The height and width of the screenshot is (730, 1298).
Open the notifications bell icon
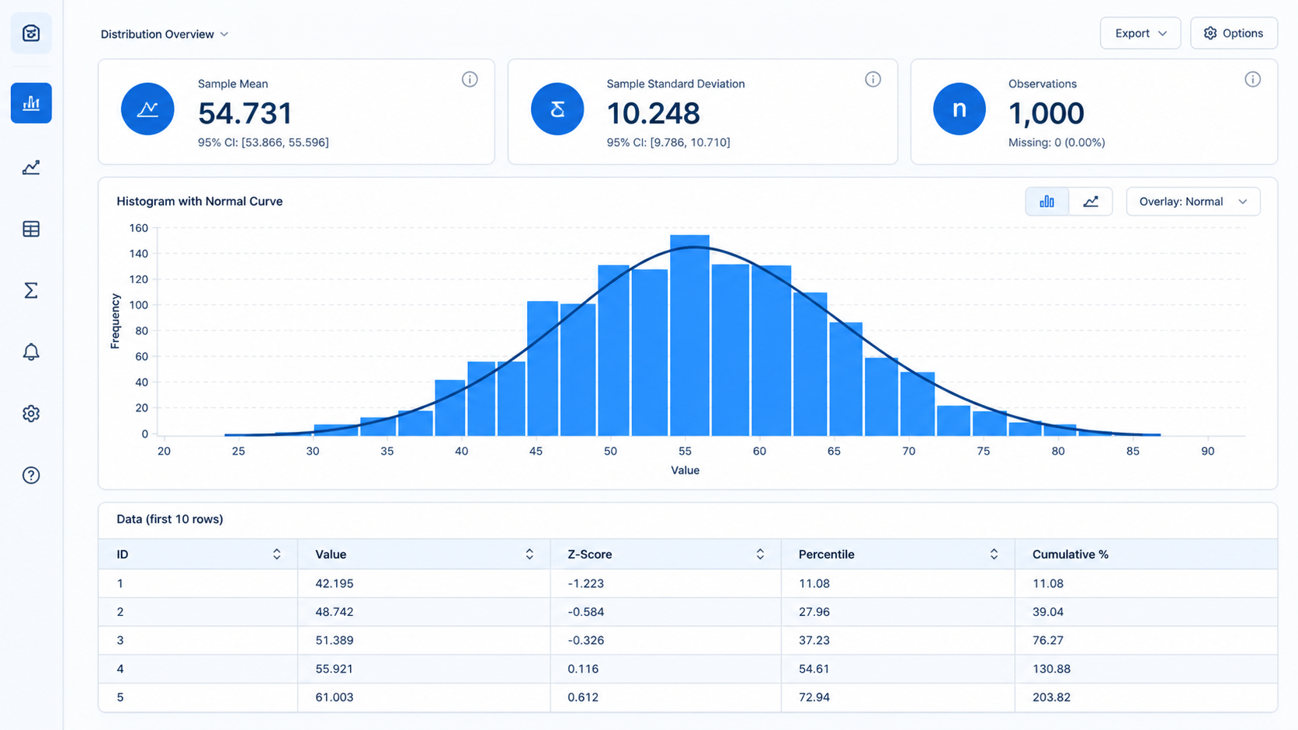click(31, 352)
